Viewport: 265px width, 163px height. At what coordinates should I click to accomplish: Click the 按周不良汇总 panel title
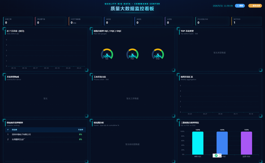click(x=187, y=77)
